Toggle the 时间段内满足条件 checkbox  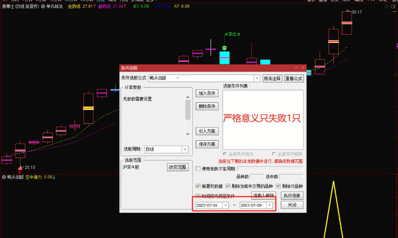(x=198, y=196)
